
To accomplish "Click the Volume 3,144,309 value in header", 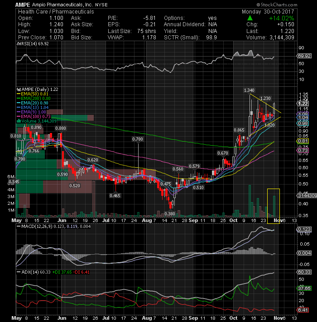I will pyautogui.click(x=282, y=38).
